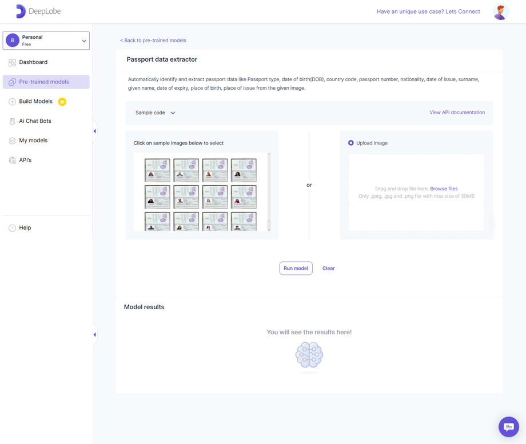Click the Help info icon

click(x=12, y=228)
